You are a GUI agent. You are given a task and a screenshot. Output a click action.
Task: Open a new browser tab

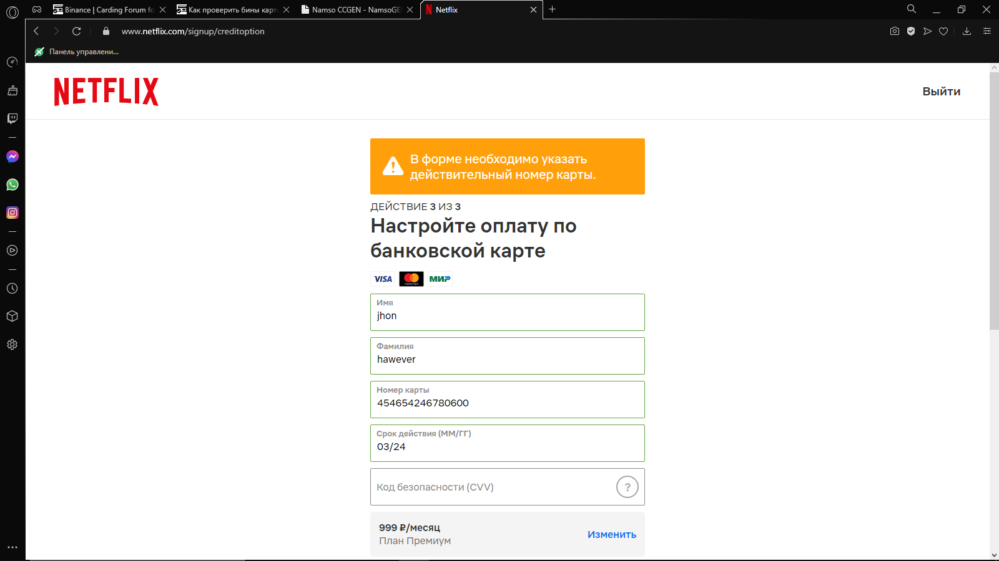coord(552,9)
